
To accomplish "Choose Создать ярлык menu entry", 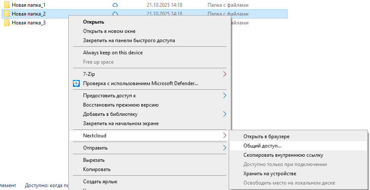I will tap(100, 182).
